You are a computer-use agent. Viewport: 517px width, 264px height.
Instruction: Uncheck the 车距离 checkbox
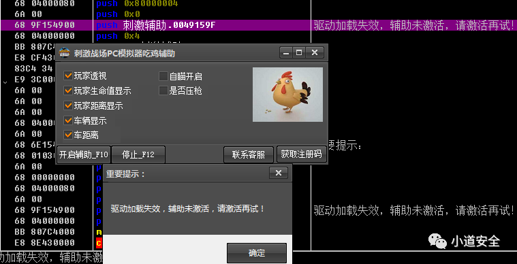coord(68,135)
